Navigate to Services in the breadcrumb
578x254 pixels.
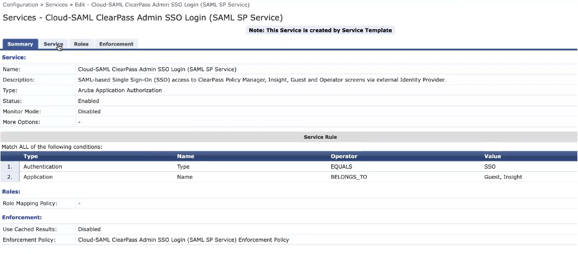point(57,4)
